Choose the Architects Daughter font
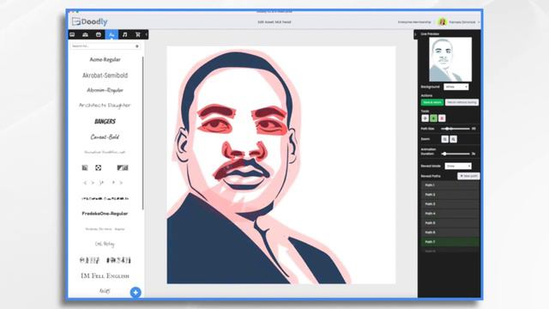Screen dimensions: 549x309 [105, 105]
